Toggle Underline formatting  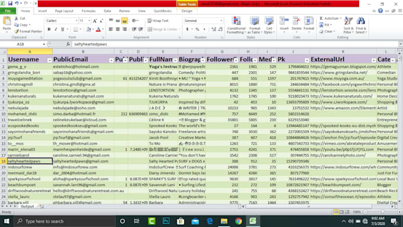(62, 29)
